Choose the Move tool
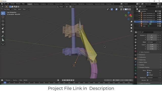 pyautogui.click(x=3, y=21)
